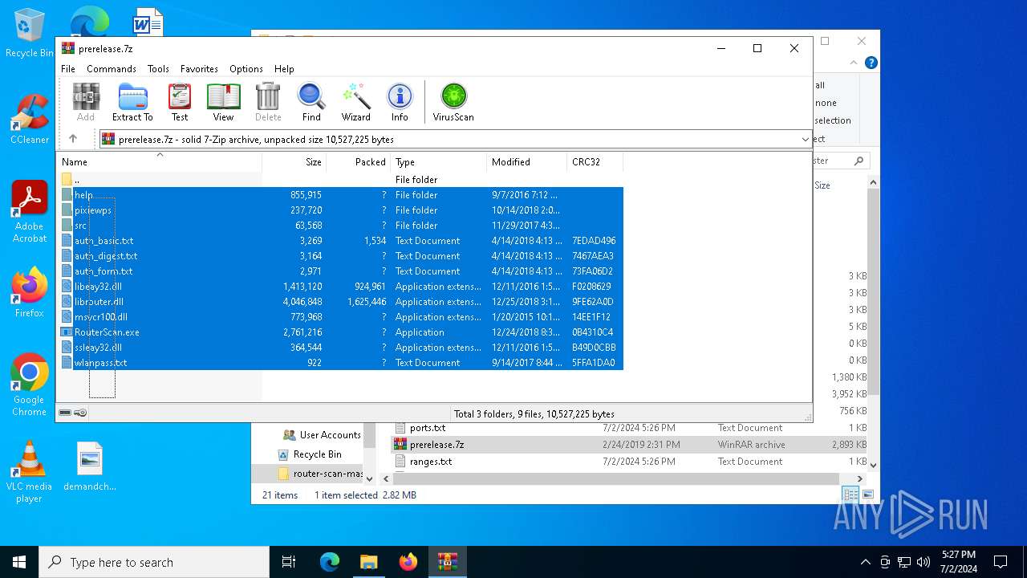Switch Explorer to details view icon
The width and height of the screenshot is (1027, 578).
(850, 495)
